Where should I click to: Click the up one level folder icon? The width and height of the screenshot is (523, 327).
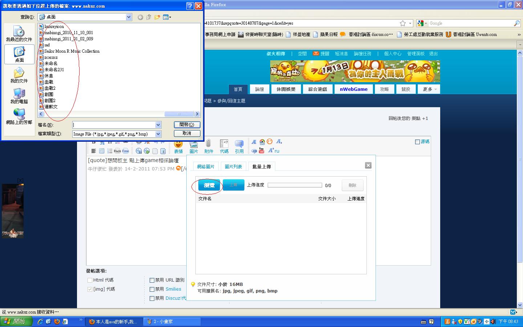click(x=149, y=17)
